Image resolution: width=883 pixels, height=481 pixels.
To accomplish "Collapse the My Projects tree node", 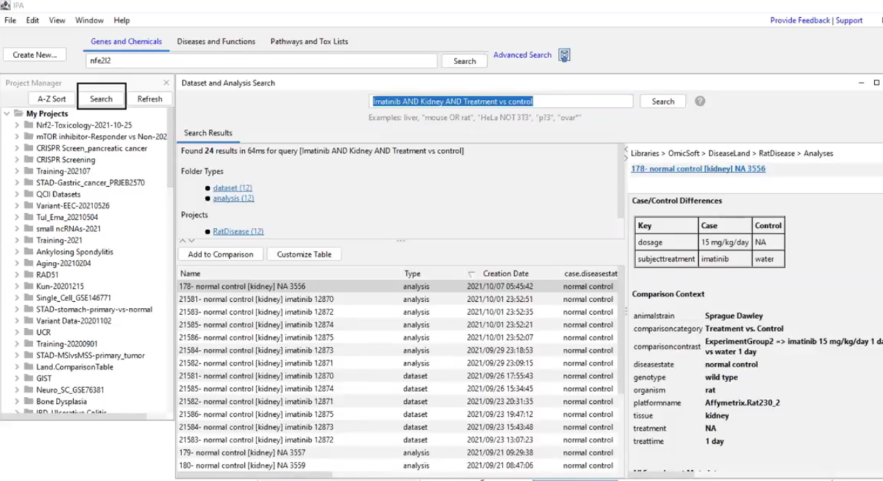I will (7, 114).
